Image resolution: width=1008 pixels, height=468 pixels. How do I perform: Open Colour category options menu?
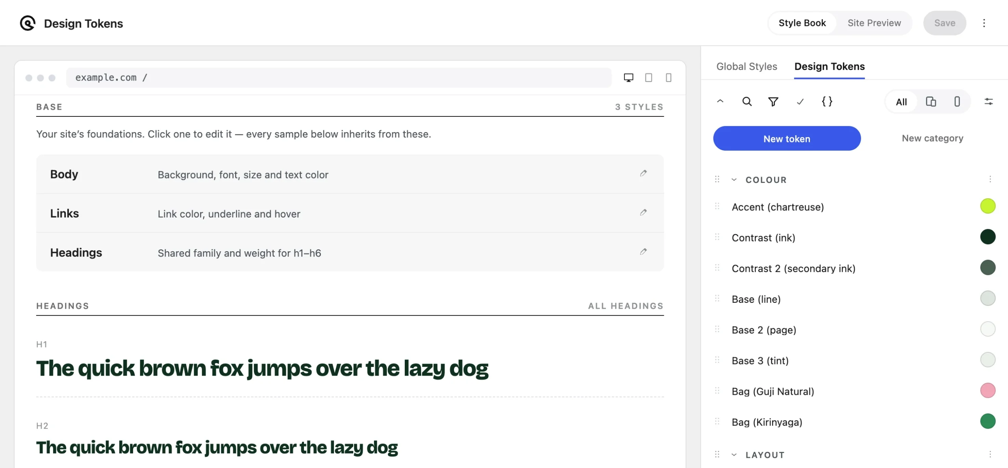(990, 179)
